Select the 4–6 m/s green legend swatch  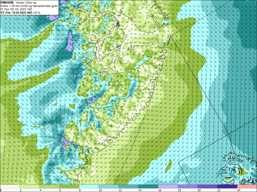pyautogui.click(x=49, y=187)
